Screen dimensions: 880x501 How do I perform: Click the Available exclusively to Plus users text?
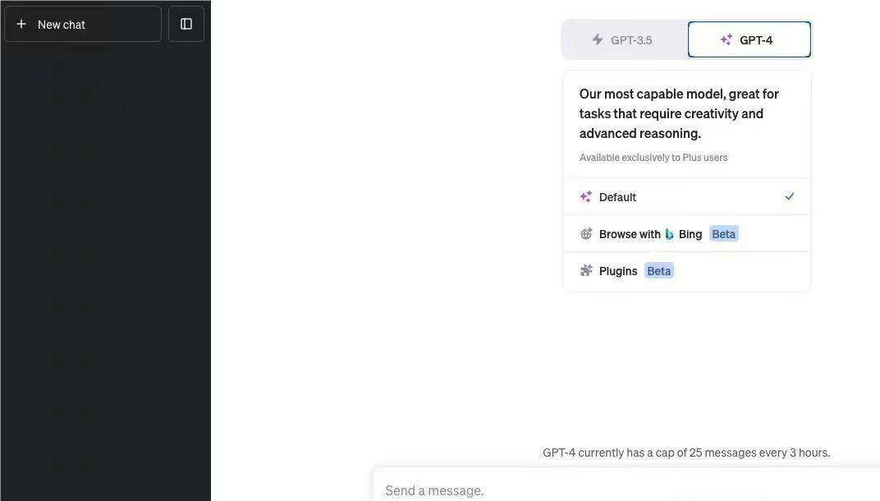(x=653, y=157)
